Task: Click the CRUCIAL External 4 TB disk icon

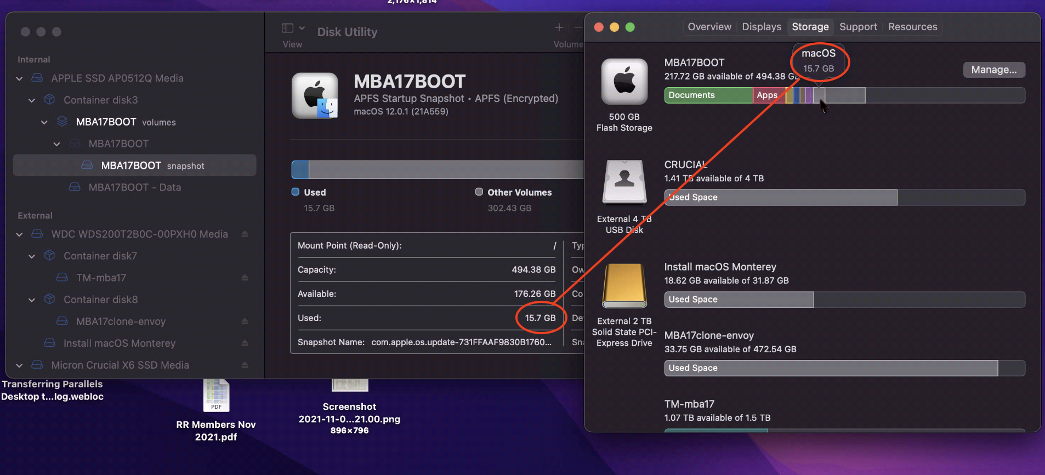Action: [624, 182]
